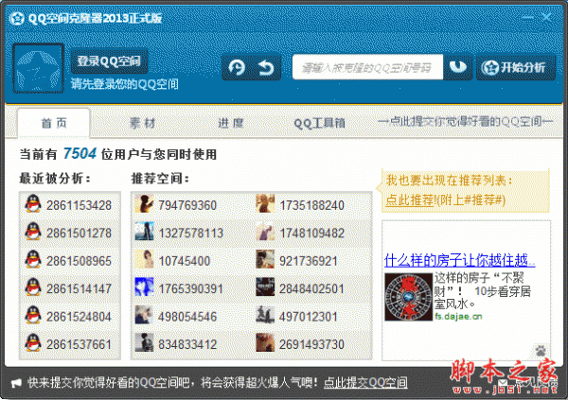
Task: Click penguin icon beside 2861537661
Action: pos(33,343)
